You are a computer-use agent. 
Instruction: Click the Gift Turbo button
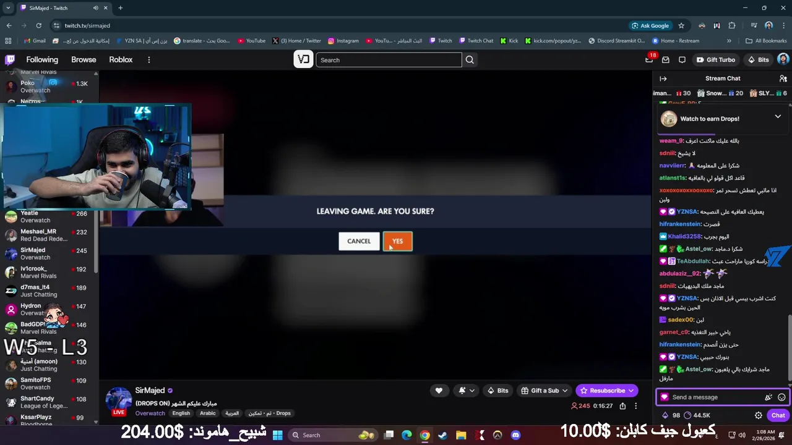point(715,60)
